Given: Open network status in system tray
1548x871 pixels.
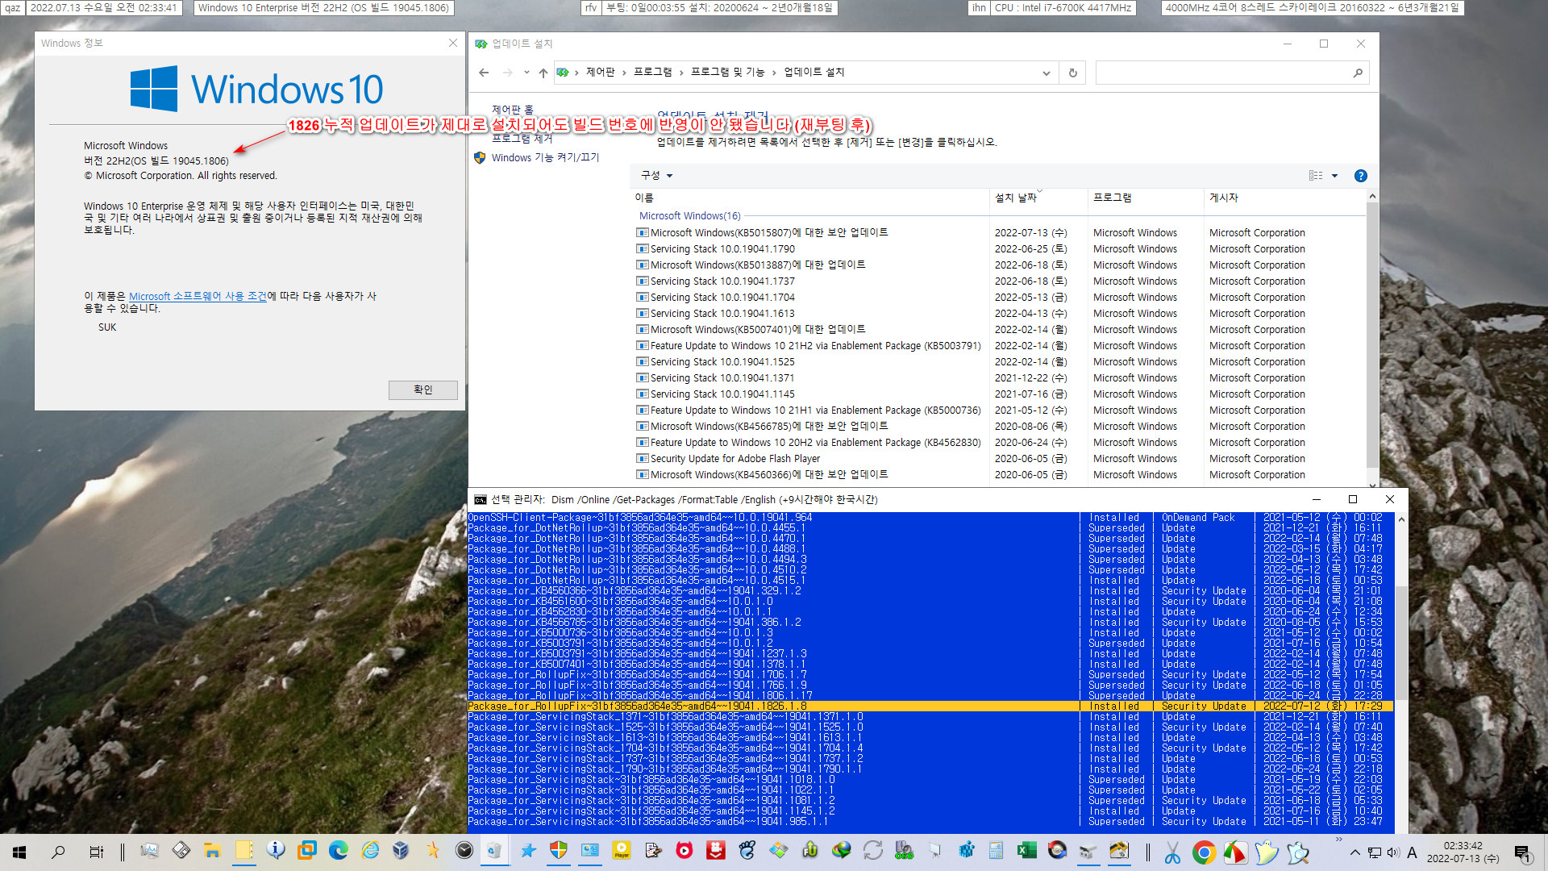Looking at the screenshot, I should tap(1374, 852).
